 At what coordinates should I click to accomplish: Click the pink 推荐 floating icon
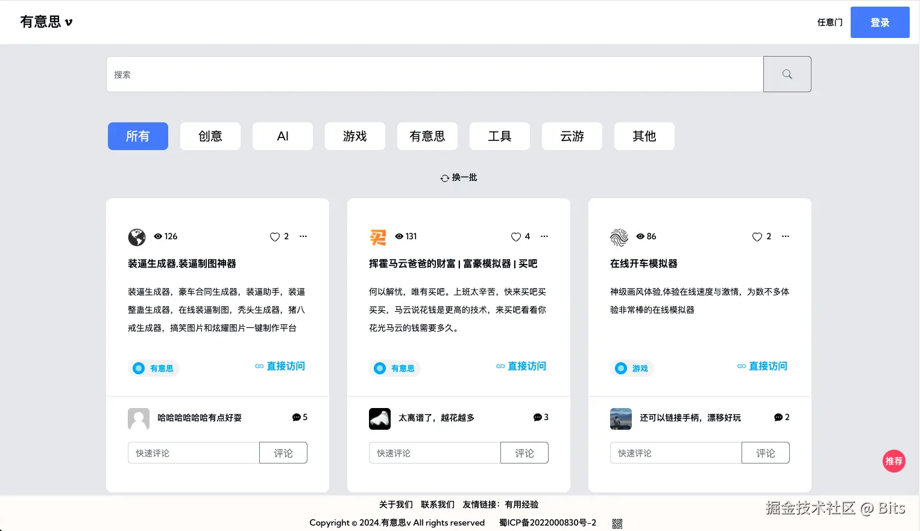(x=893, y=460)
